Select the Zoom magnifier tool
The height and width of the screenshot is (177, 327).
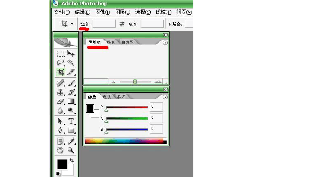click(71, 150)
